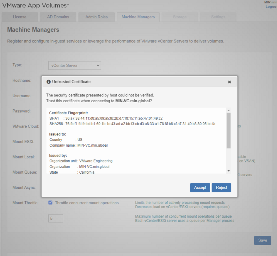This screenshot has width=277, height=256.
Task: Click Company name value MIN-VC.min.global
Action: pos(92,145)
